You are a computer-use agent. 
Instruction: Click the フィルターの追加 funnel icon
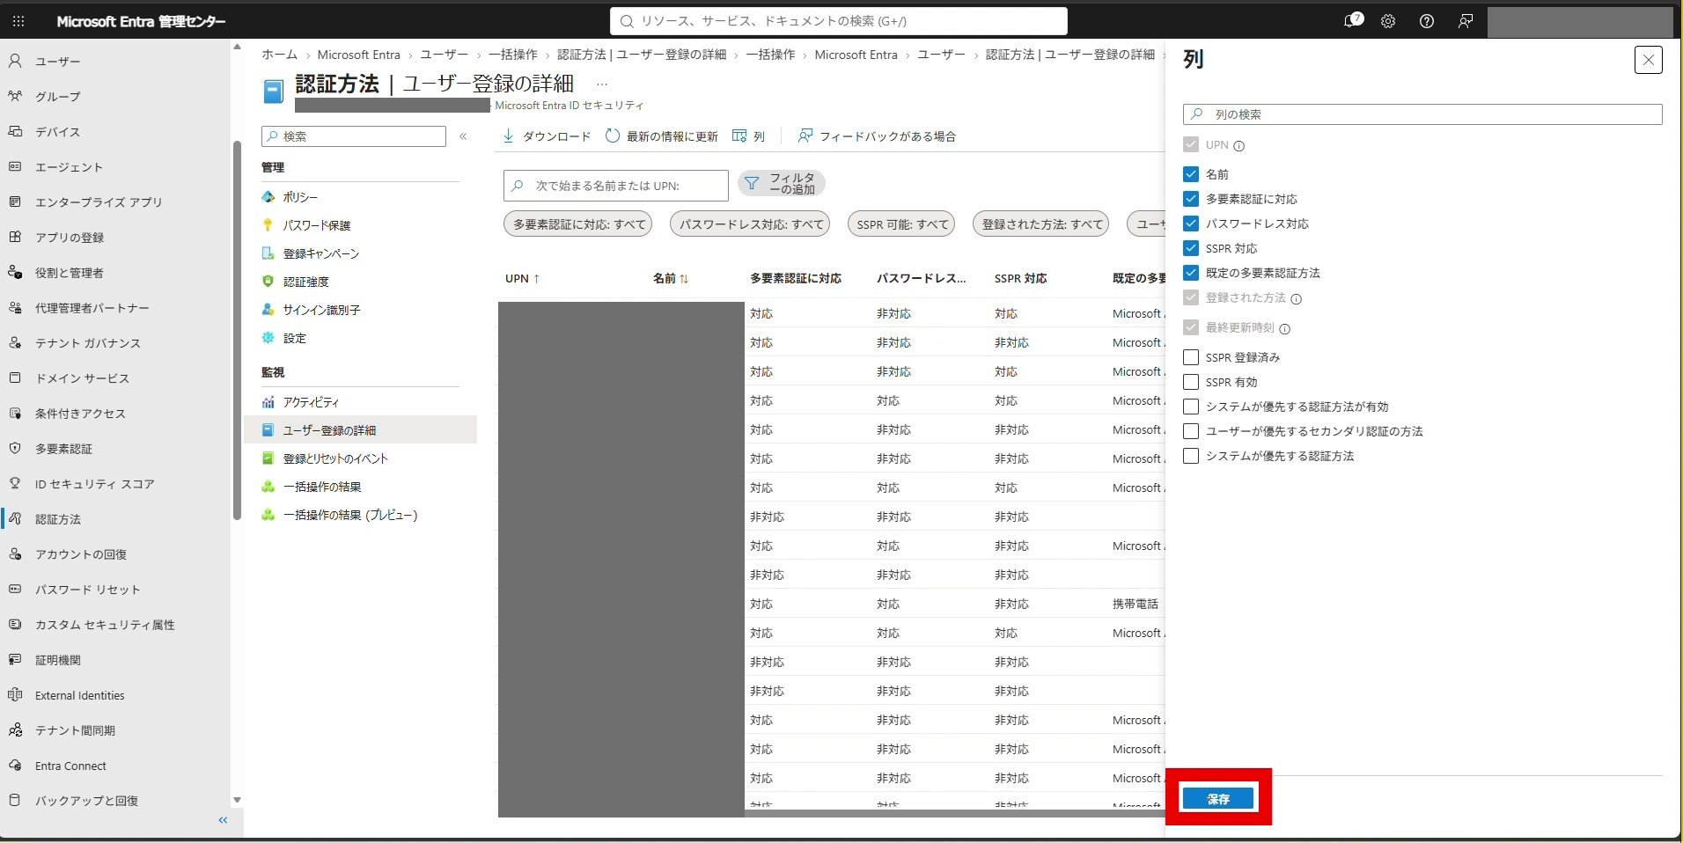point(752,183)
